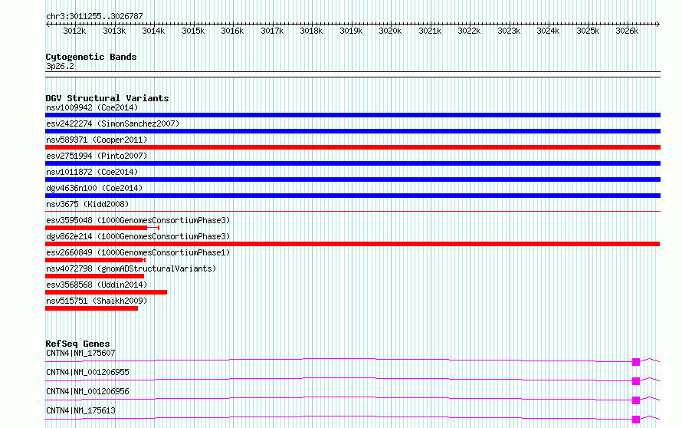Click the chr3:3011255..3026787 coordinate label
This screenshot has height=428, width=682.
coord(94,16)
